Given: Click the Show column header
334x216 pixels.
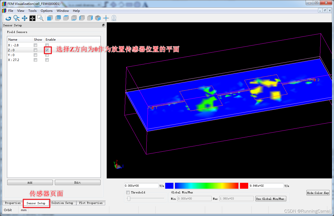Looking at the screenshot, I should (x=39, y=39).
